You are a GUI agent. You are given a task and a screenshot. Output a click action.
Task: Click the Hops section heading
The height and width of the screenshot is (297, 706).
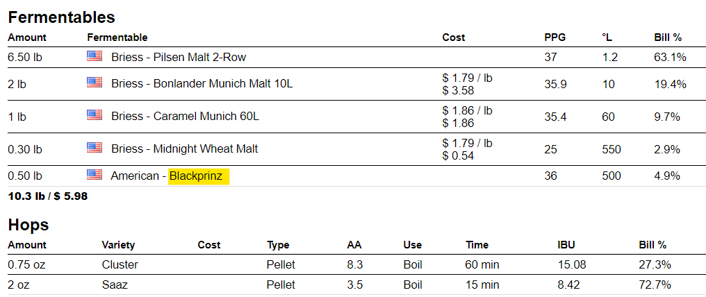click(28, 225)
